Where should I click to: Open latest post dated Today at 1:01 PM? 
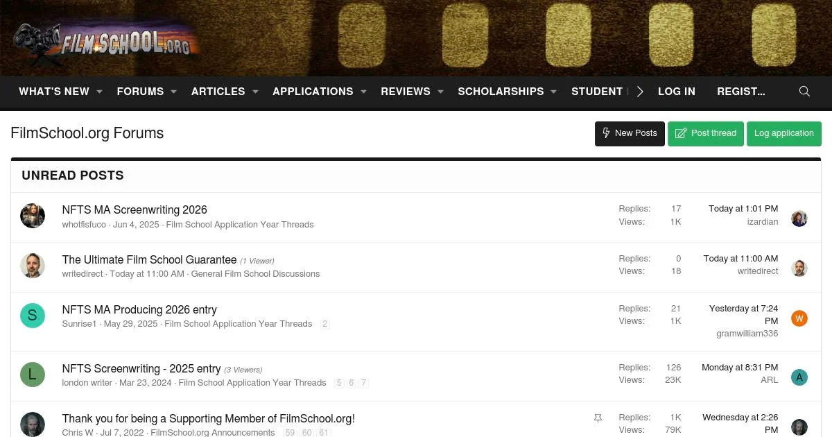point(743,209)
